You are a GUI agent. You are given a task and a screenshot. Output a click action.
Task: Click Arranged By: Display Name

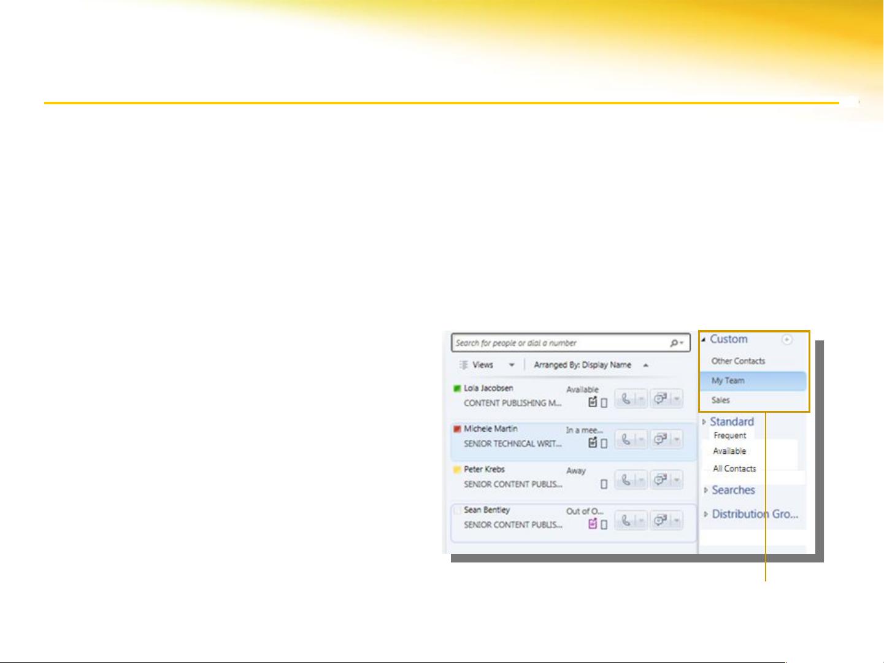pyautogui.click(x=582, y=364)
